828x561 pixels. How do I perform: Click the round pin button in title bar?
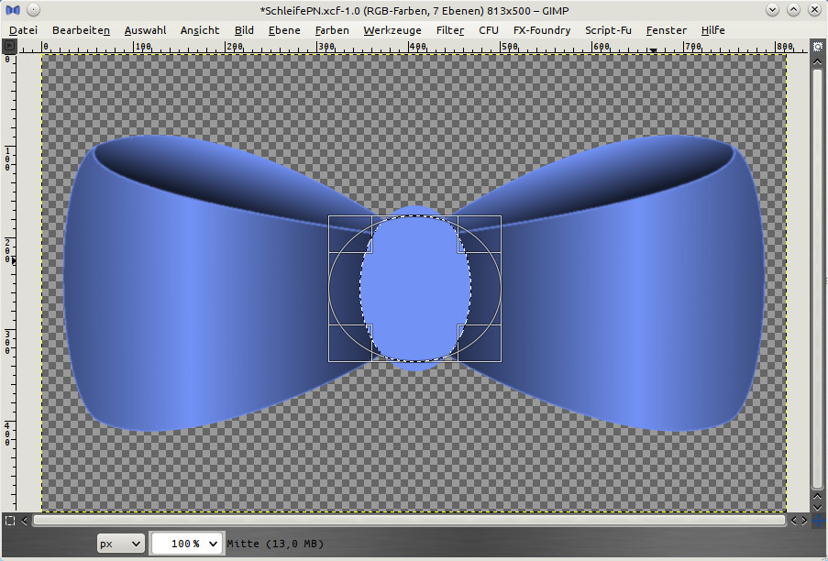[x=33, y=9]
